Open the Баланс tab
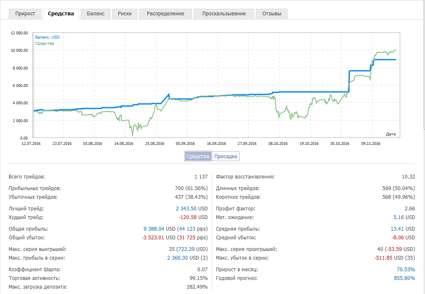Screen dimensions: 425x294 click(x=96, y=14)
